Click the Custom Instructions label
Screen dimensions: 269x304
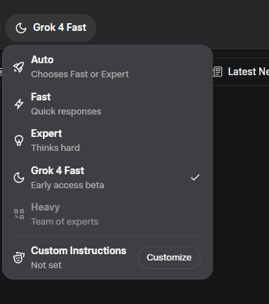coord(79,251)
